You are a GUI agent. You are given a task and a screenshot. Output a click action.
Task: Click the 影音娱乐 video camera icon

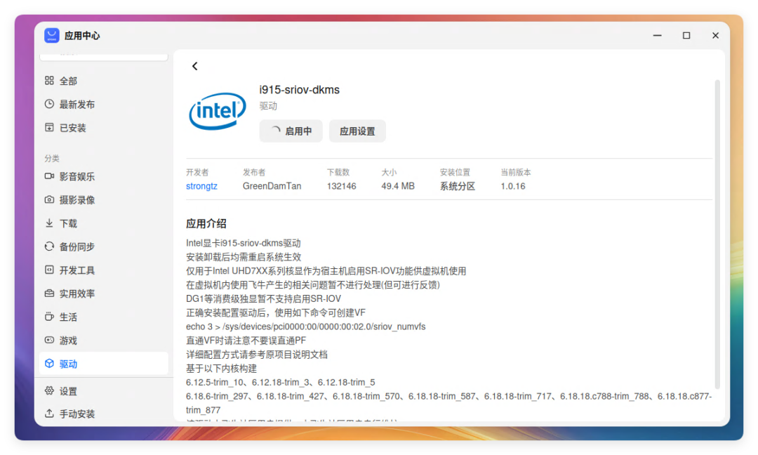[x=49, y=176]
